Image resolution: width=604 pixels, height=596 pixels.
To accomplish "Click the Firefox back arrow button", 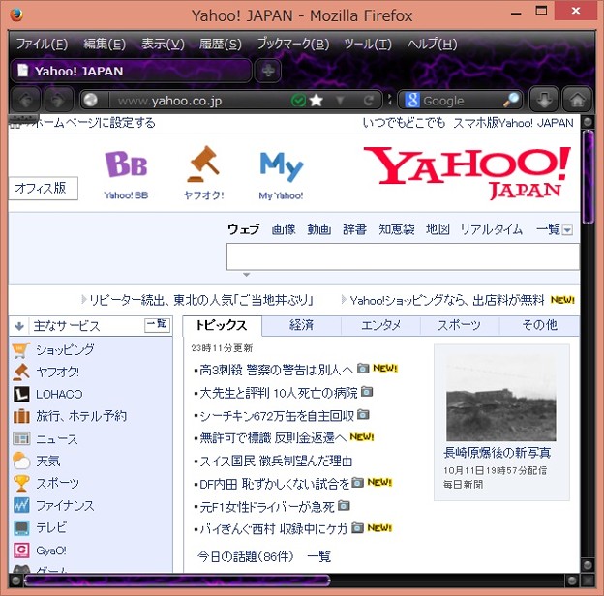I will pos(26,101).
